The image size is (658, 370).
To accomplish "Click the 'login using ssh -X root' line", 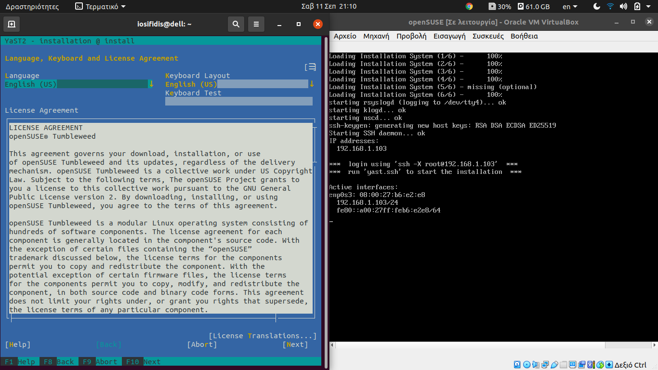I will [x=423, y=164].
